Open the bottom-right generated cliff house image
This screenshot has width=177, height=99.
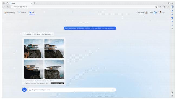[54, 69]
